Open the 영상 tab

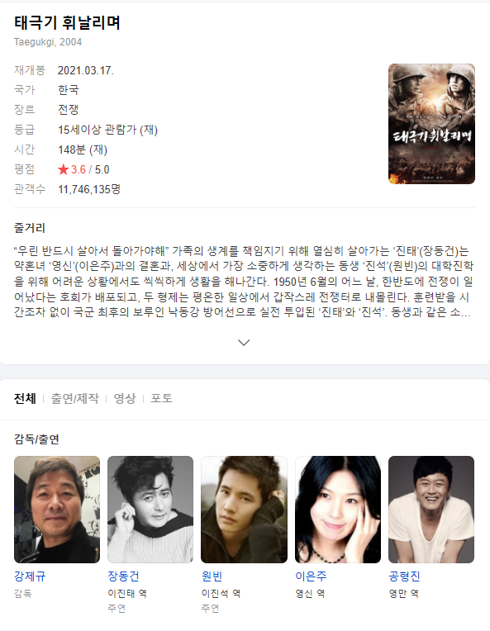125,398
